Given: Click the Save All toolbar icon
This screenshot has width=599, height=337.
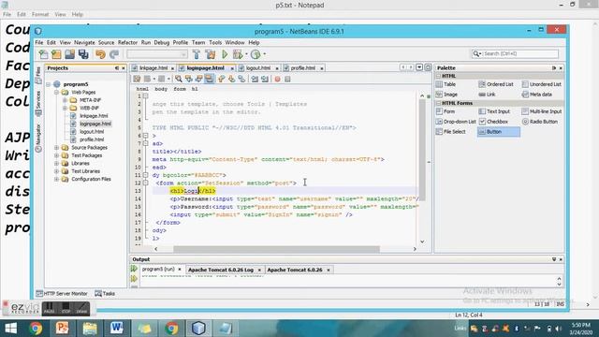Looking at the screenshot, I should tap(83, 54).
